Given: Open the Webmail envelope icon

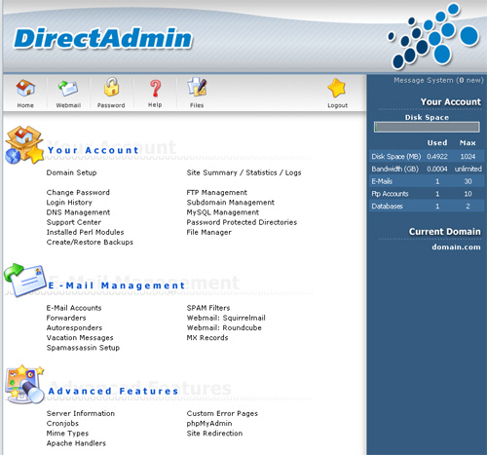Looking at the screenshot, I should [x=68, y=89].
